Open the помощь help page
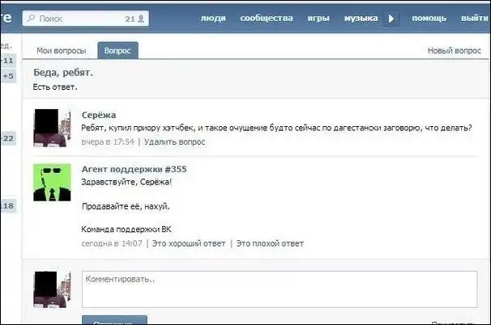This screenshot has width=491, height=325. tap(429, 18)
